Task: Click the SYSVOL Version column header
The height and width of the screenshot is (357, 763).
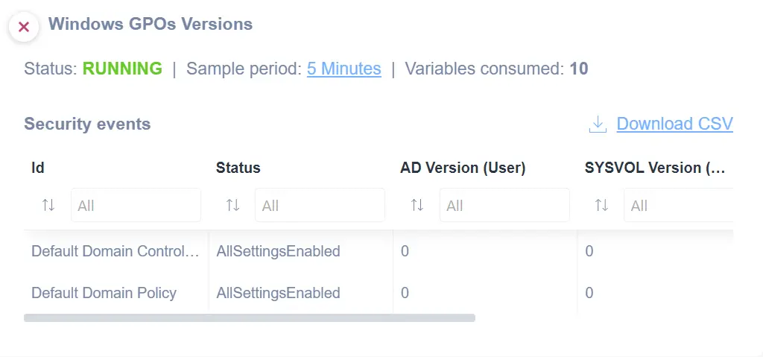Action: tap(655, 168)
